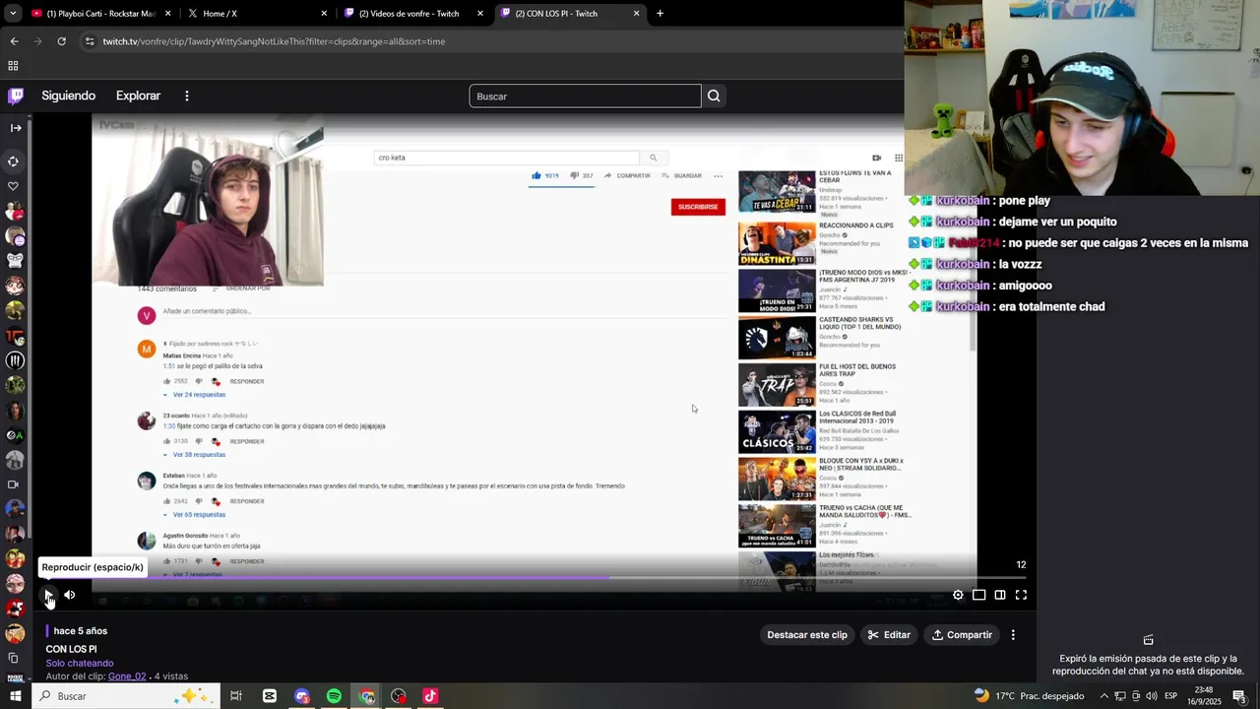Open Chrome from the taskbar
Screen dimensions: 1260x709
tap(366, 696)
